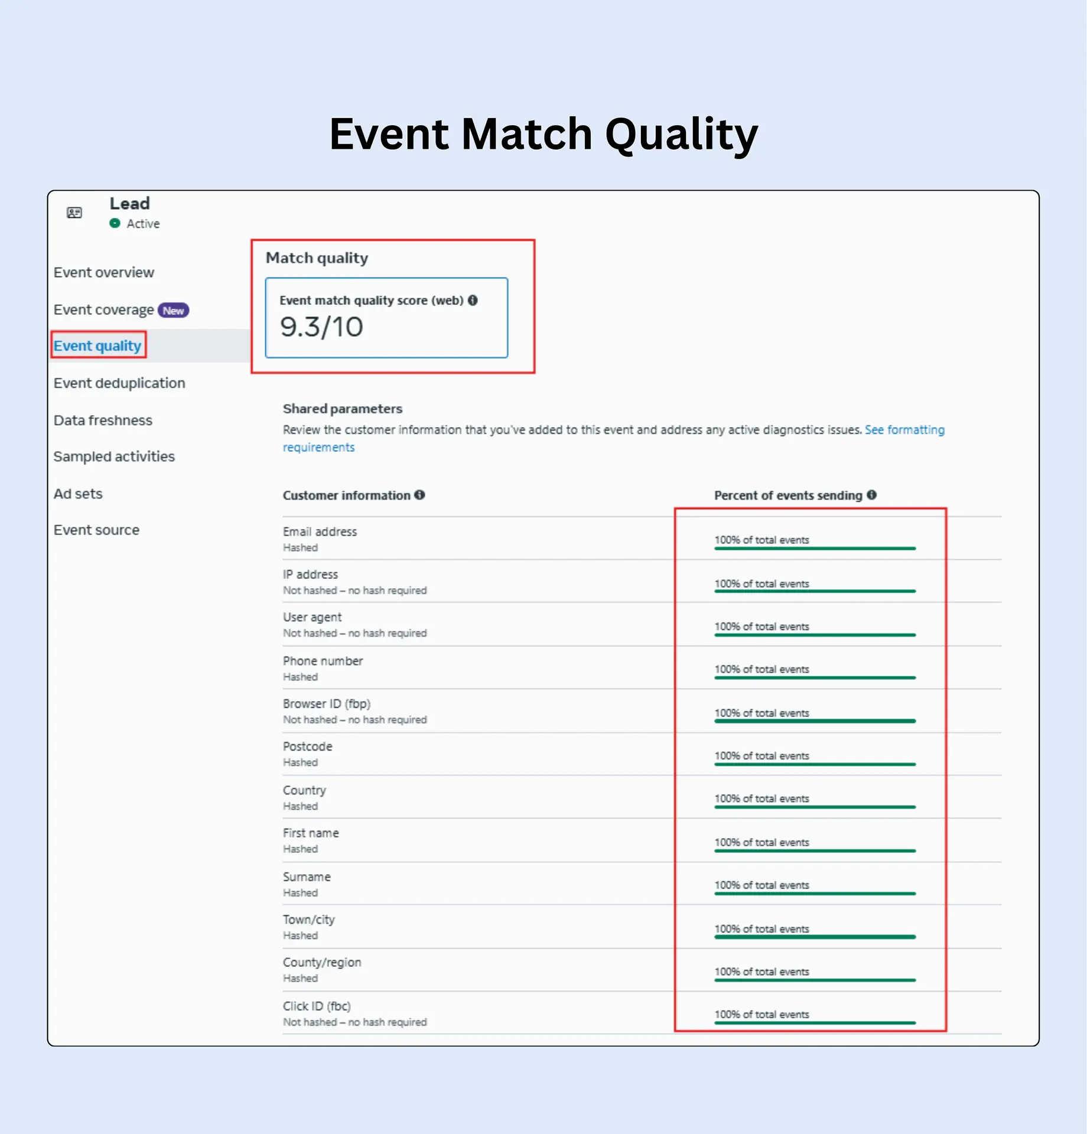Image resolution: width=1087 pixels, height=1134 pixels.
Task: Go to Event deduplication section
Action: pyautogui.click(x=119, y=383)
